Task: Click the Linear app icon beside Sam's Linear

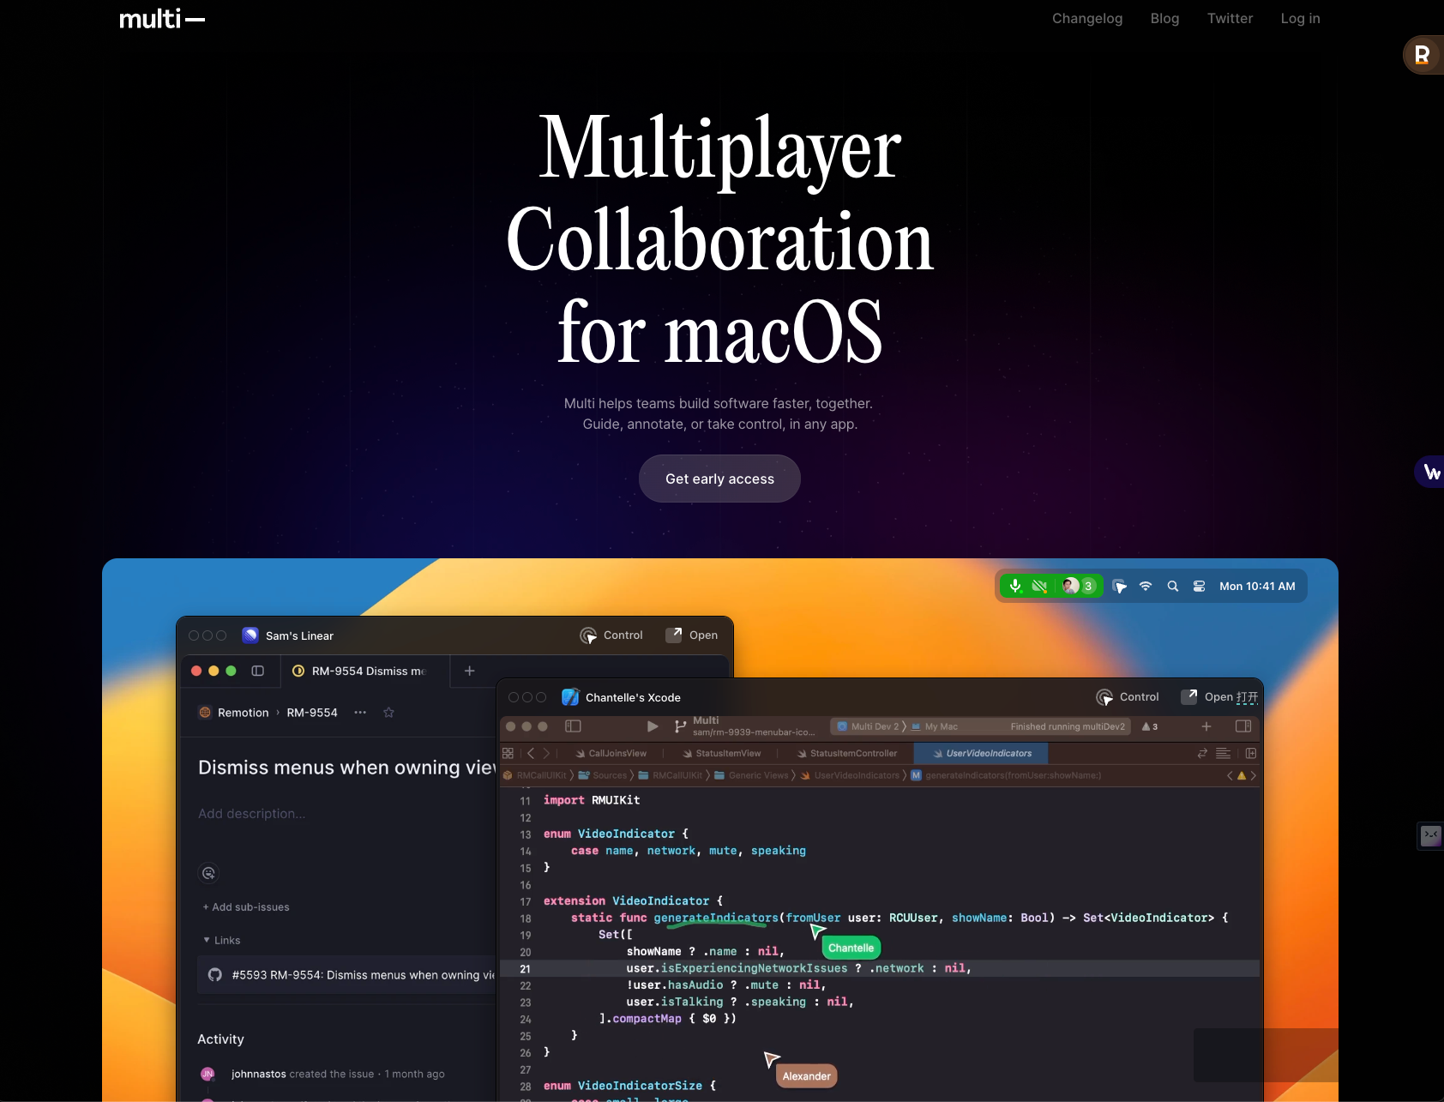Action: coord(250,635)
